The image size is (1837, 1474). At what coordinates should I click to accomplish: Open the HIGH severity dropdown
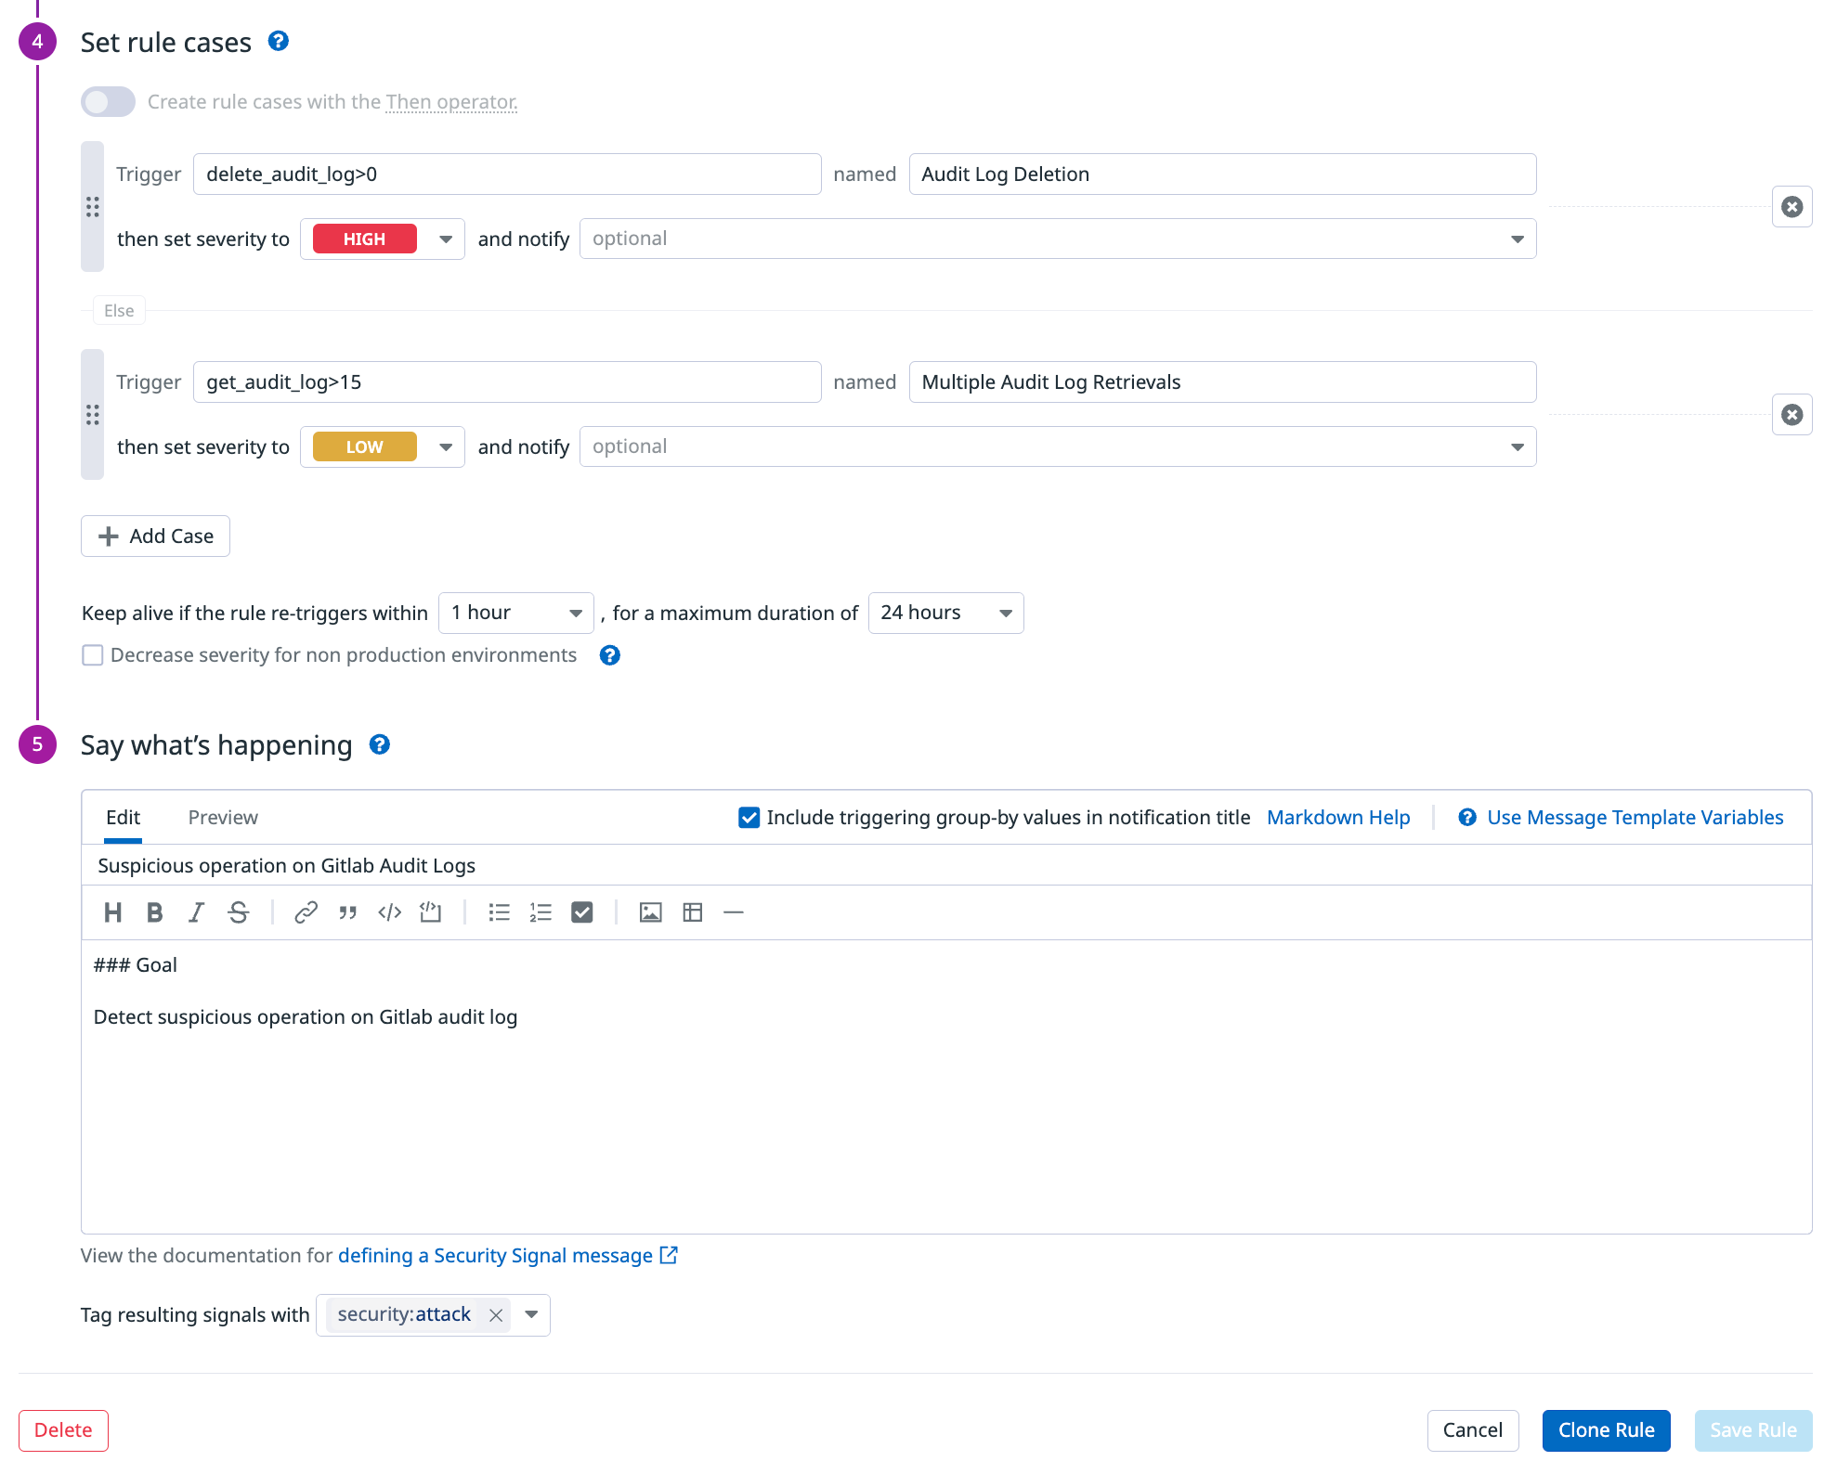click(x=382, y=239)
